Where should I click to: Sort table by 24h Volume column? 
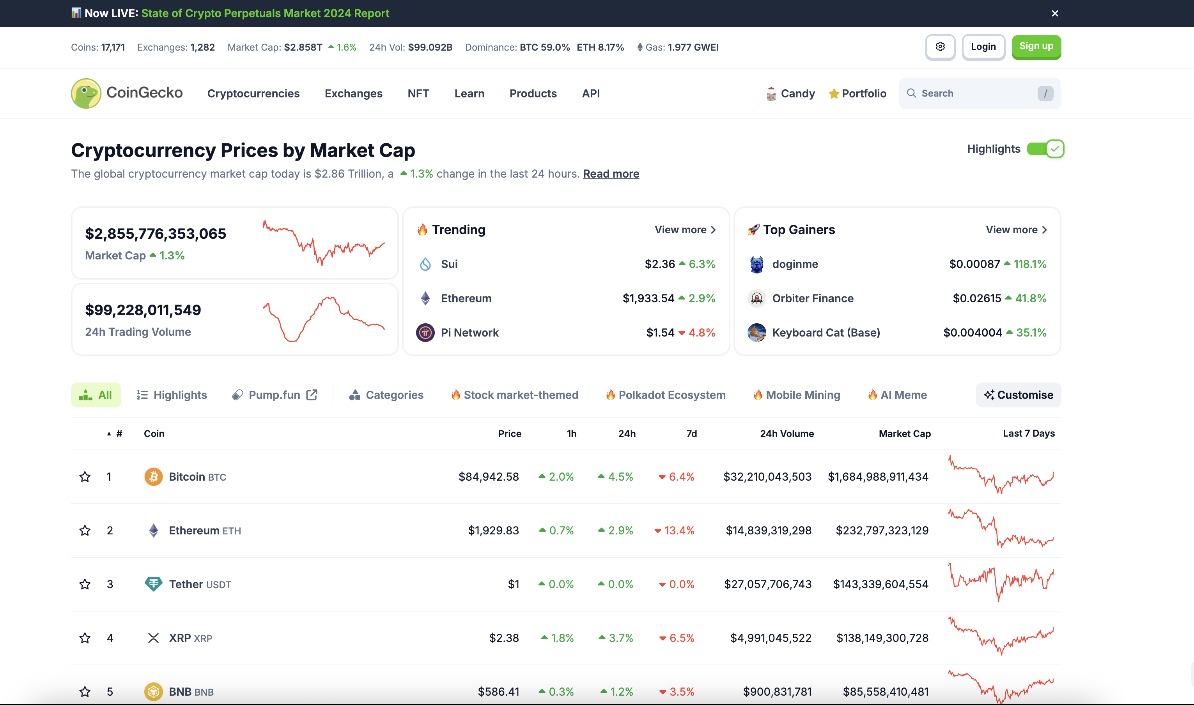click(x=787, y=434)
